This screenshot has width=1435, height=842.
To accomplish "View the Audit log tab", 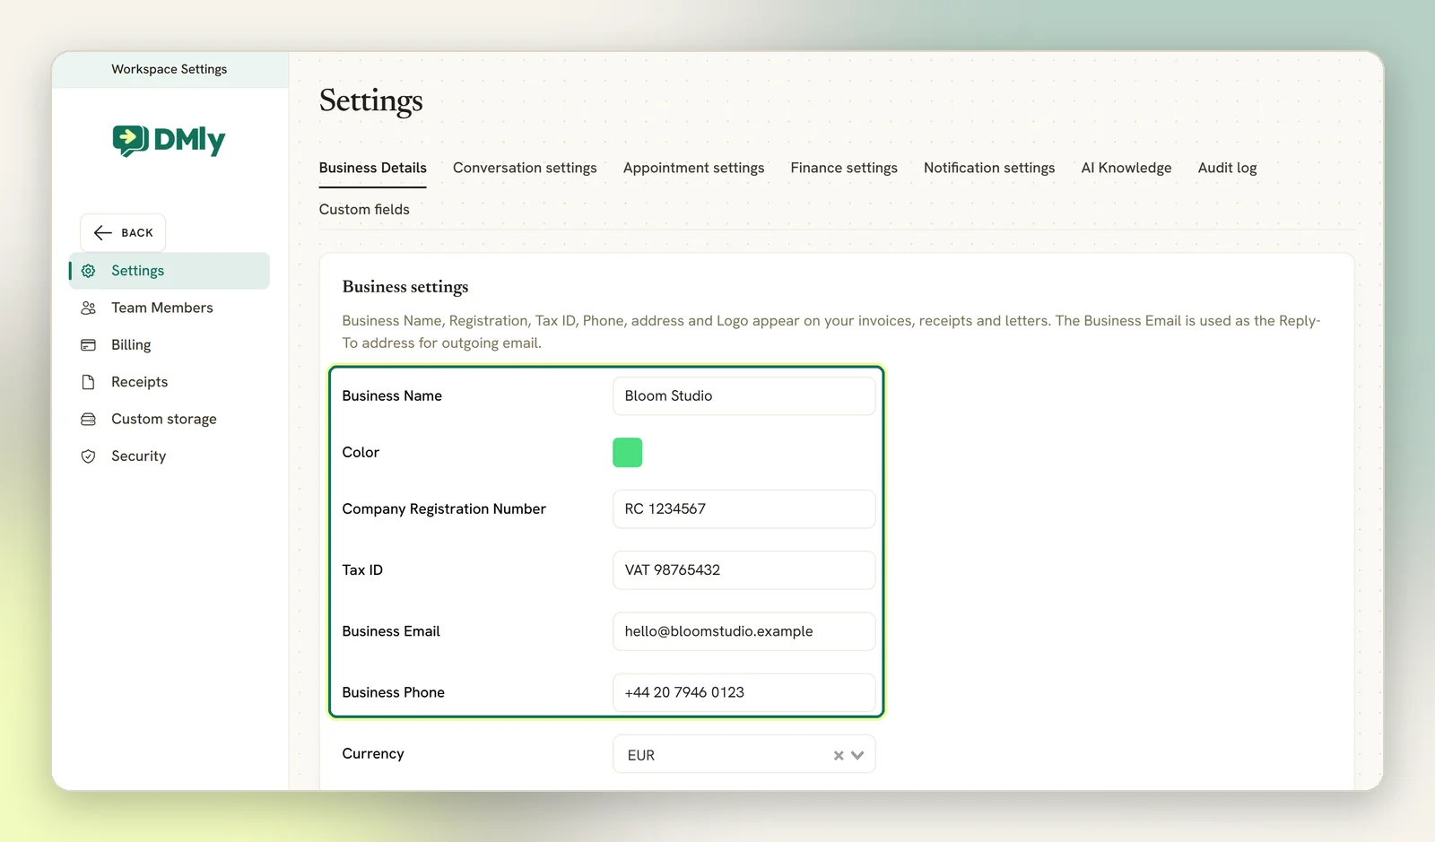I will (1227, 168).
